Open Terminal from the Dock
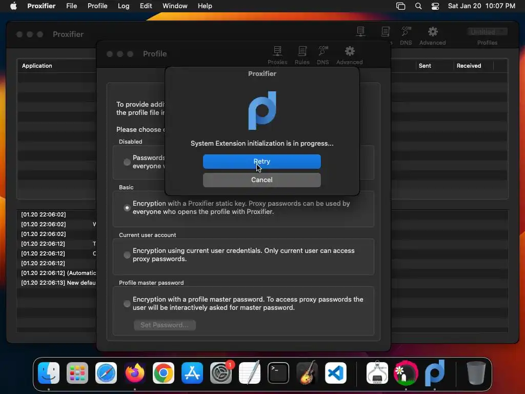Viewport: 525px width, 394px height. pyautogui.click(x=278, y=373)
